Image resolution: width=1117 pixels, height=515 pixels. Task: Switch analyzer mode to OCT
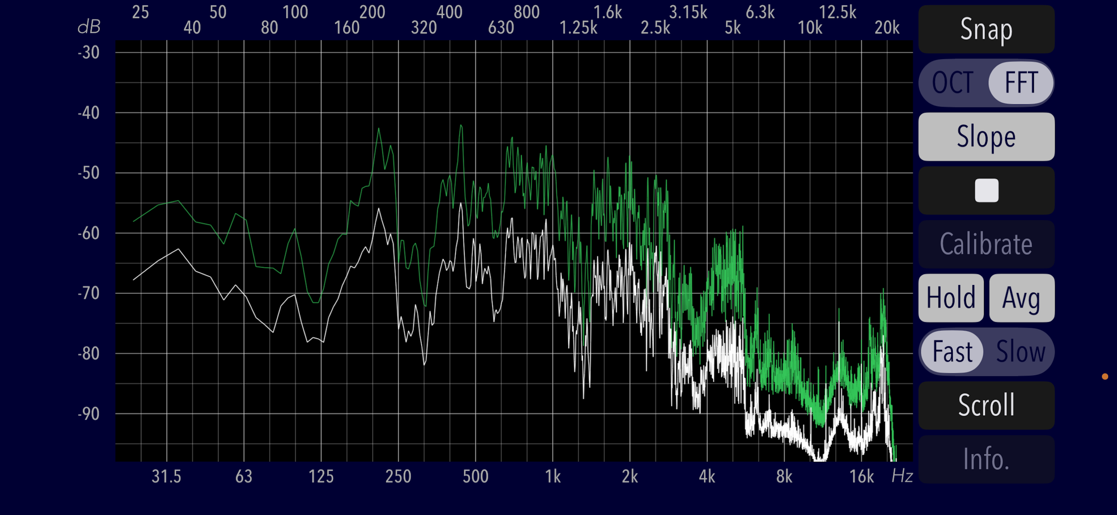(x=953, y=83)
